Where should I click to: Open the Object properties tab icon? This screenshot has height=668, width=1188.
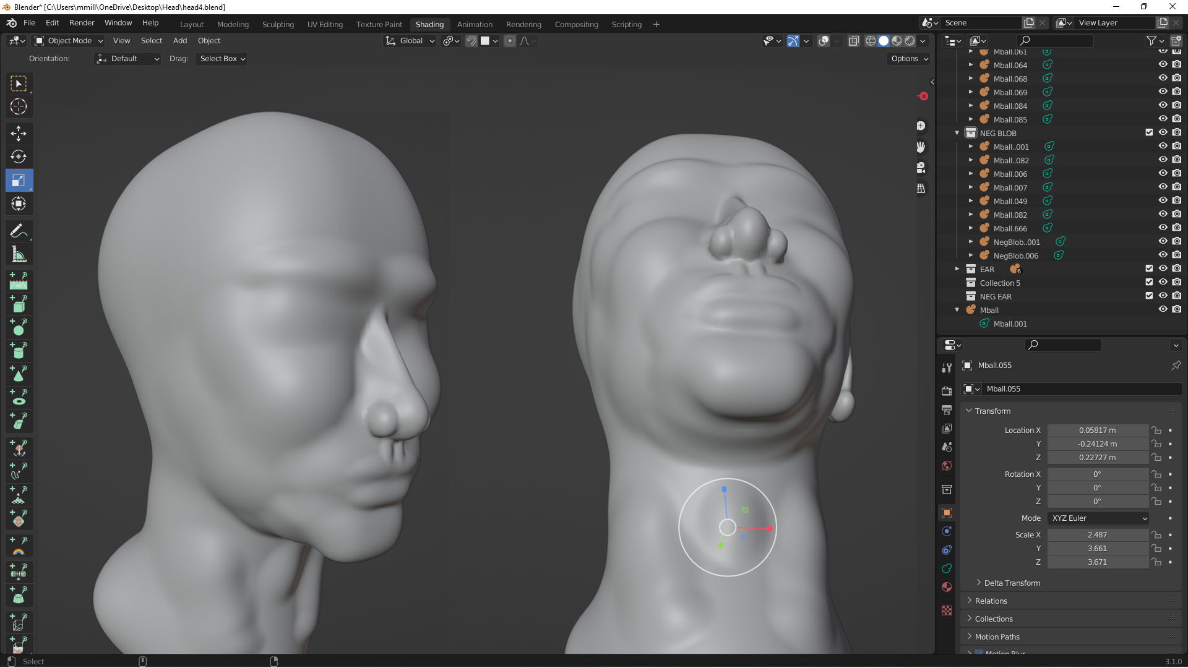pyautogui.click(x=946, y=512)
